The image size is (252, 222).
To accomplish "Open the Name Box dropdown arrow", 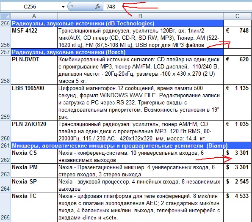I will pos(64,7).
